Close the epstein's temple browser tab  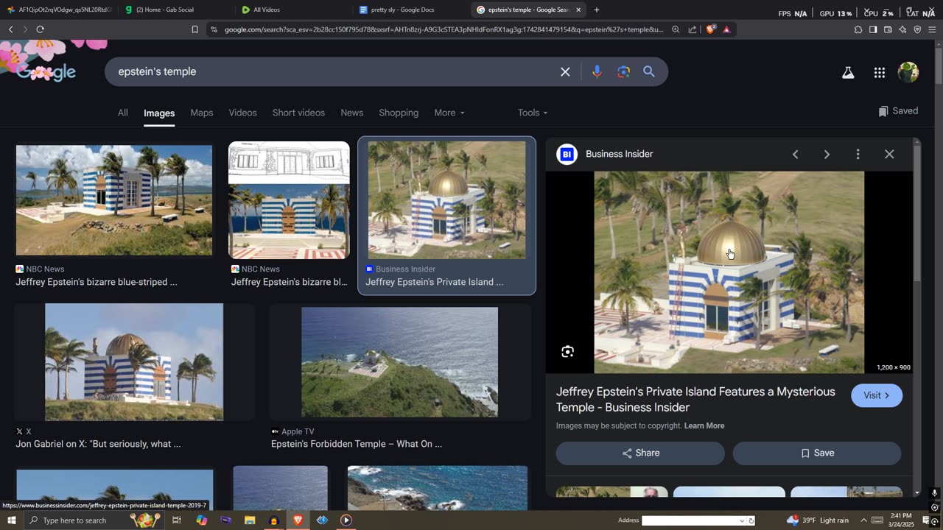tap(578, 10)
